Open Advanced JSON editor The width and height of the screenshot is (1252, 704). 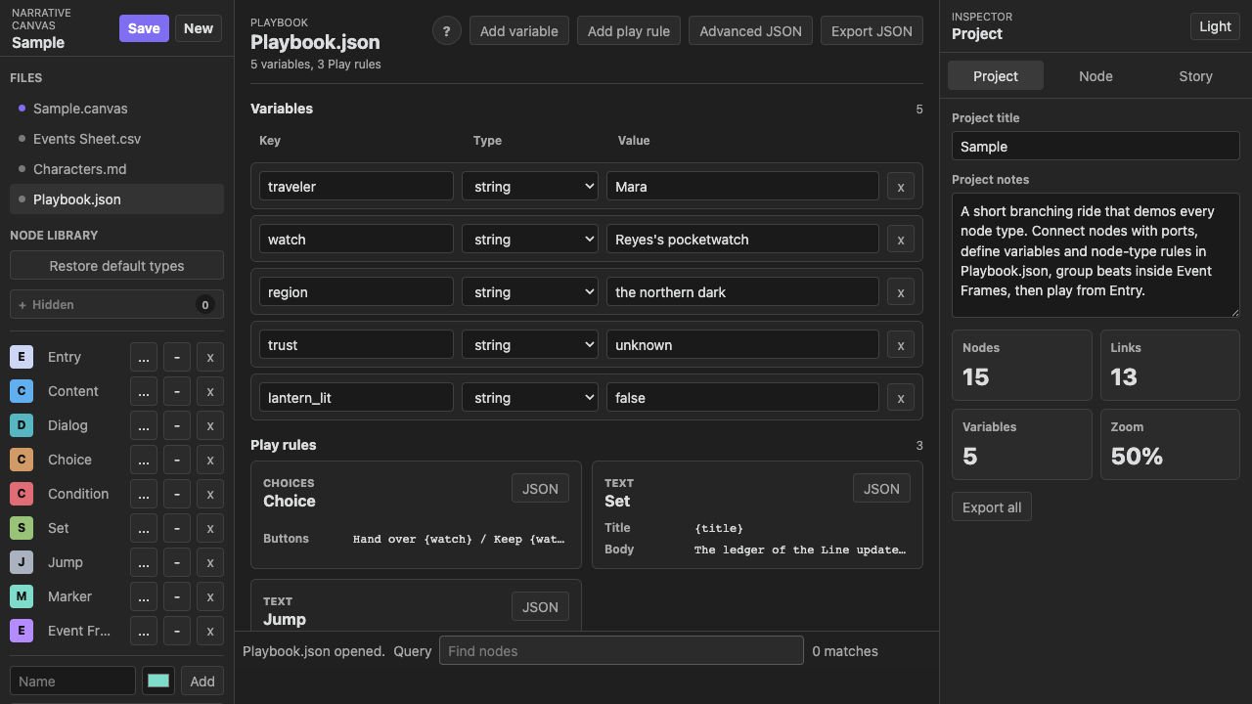click(x=750, y=31)
